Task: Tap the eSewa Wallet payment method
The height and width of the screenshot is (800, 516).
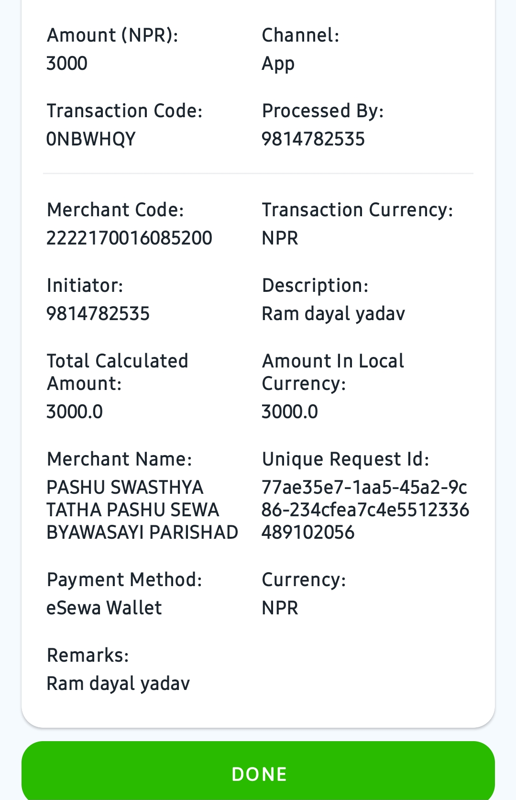Action: (x=104, y=608)
